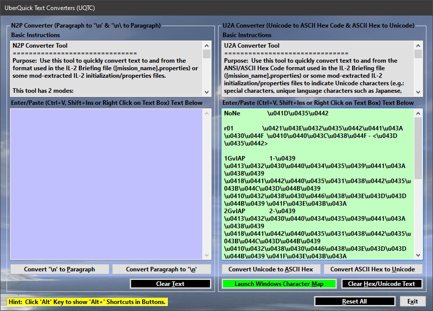Viewport: 433px width, 311px height.
Task: Click 'Enter/Paste' label above purple text box
Action: [x=106, y=103]
